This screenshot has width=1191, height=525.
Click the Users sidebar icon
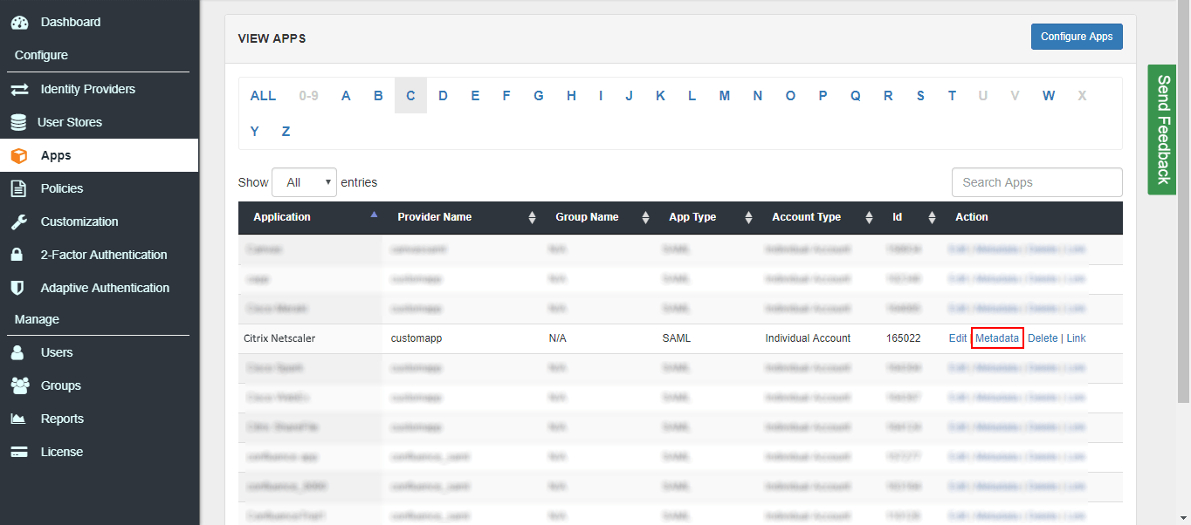[x=20, y=352]
